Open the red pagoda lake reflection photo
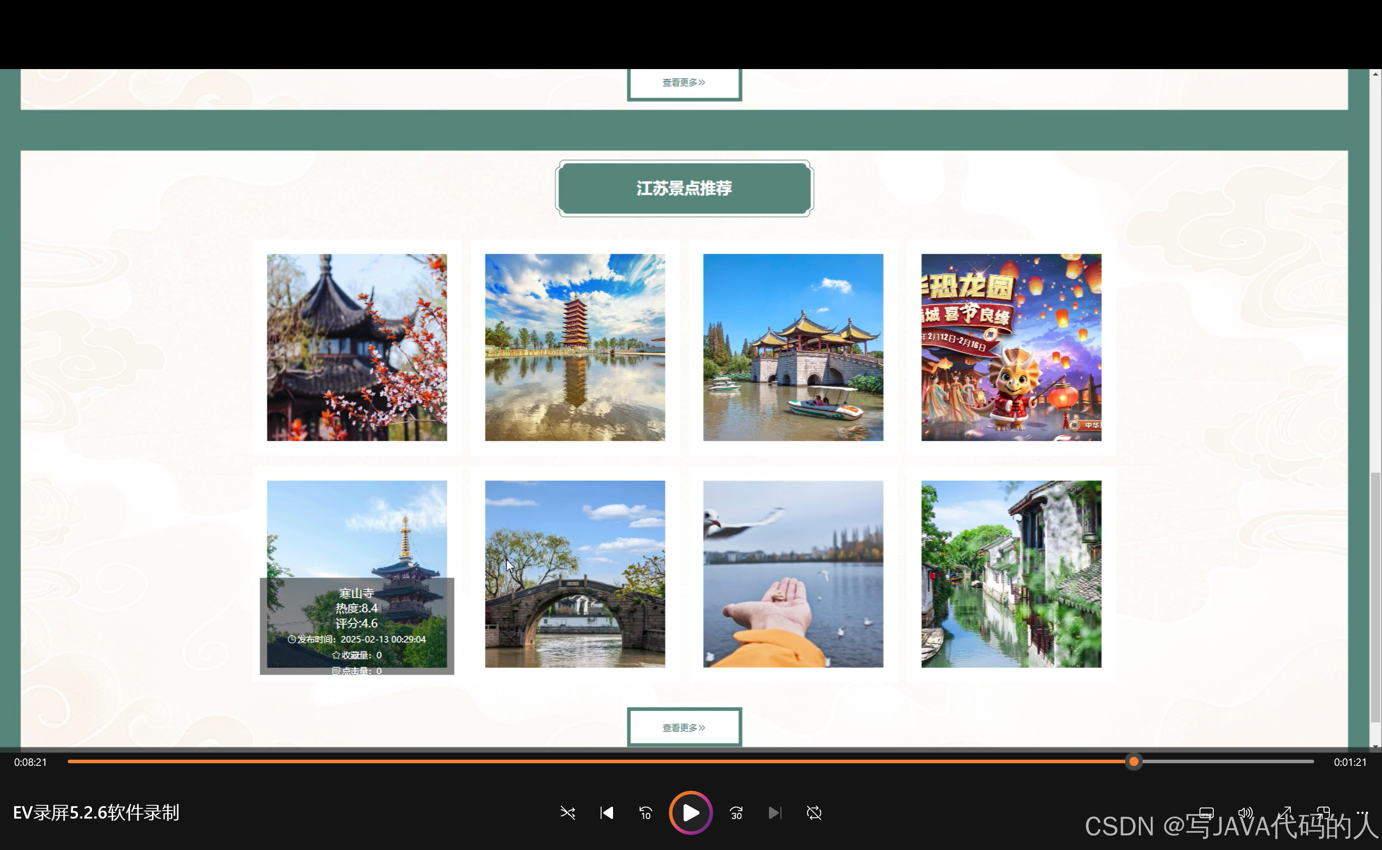The image size is (1382, 850). pos(575,348)
